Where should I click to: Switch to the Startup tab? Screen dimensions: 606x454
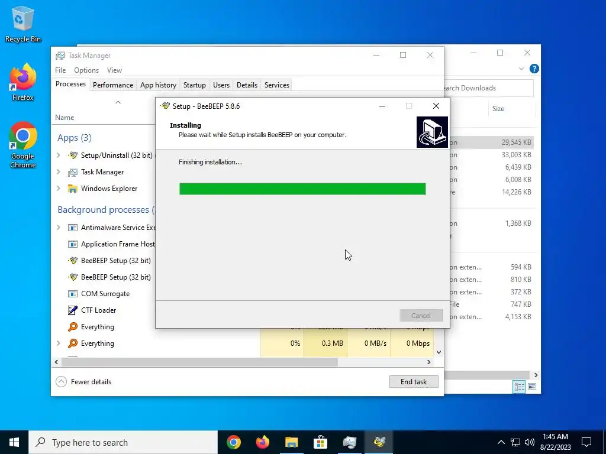point(194,85)
